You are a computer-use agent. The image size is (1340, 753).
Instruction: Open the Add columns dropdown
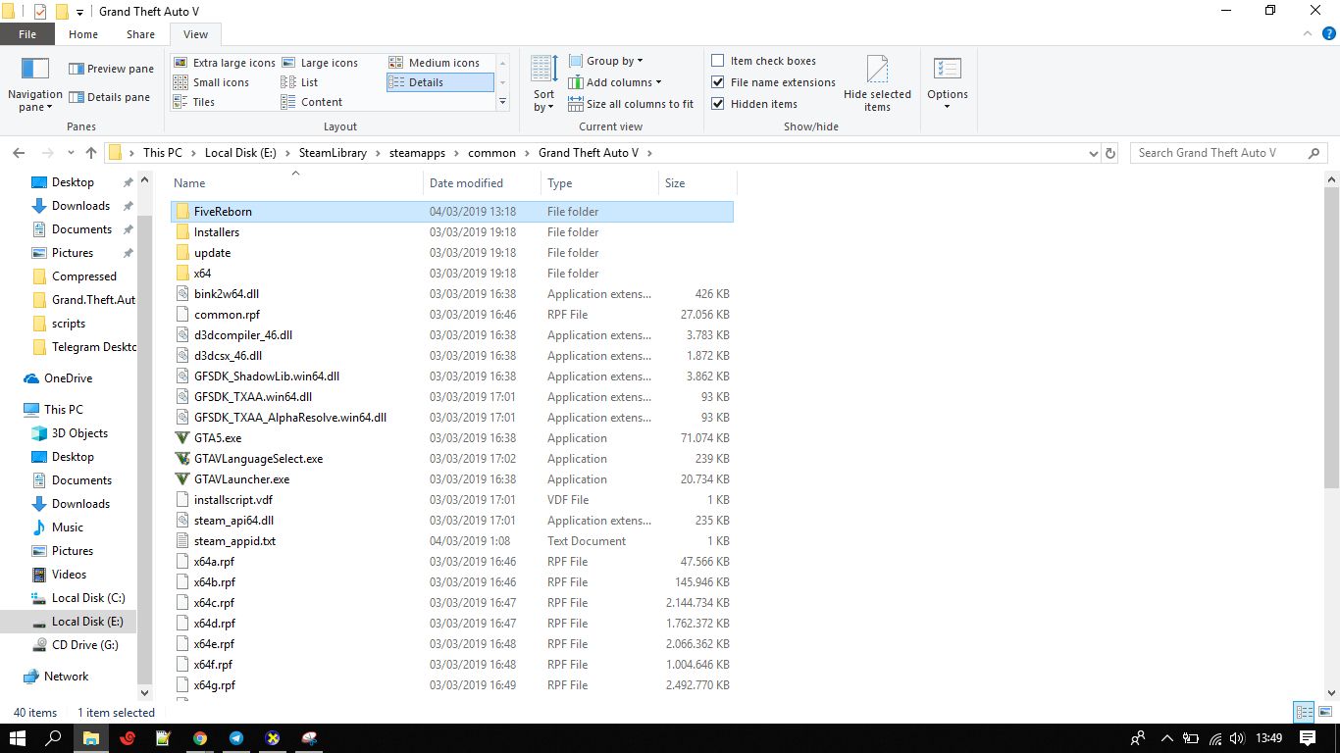[x=615, y=82]
